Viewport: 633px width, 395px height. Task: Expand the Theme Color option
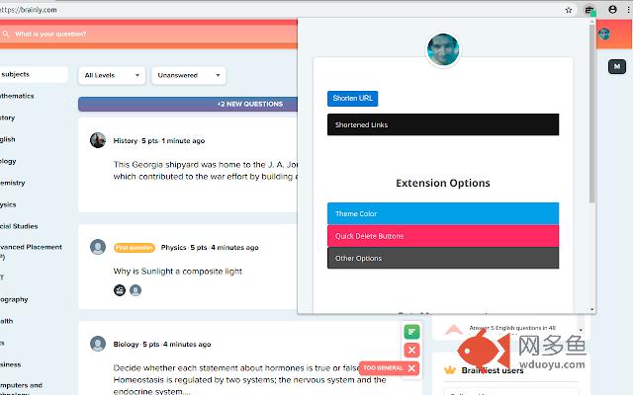(x=443, y=213)
